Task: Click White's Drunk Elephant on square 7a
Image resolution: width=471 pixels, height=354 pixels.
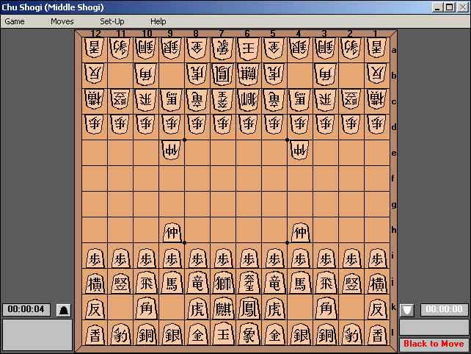Action: click(x=223, y=48)
